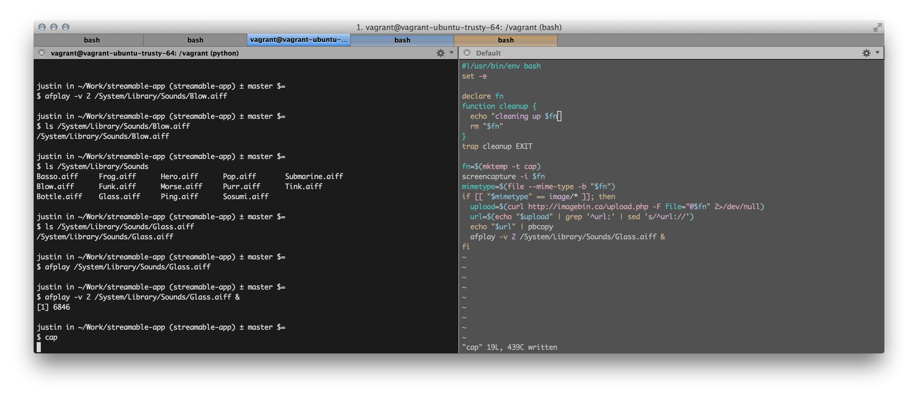The width and height of the screenshot is (918, 400).
Task: Click Funk.aiff in the Sounds listing
Action: 117,186
